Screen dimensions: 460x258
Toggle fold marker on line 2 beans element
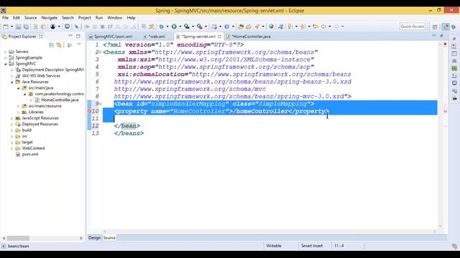pos(101,52)
